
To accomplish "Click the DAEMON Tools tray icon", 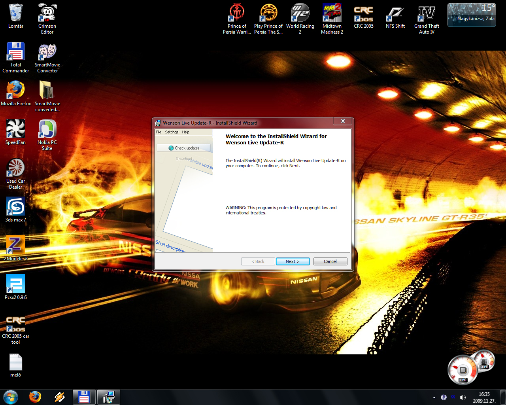I will tap(444, 397).
